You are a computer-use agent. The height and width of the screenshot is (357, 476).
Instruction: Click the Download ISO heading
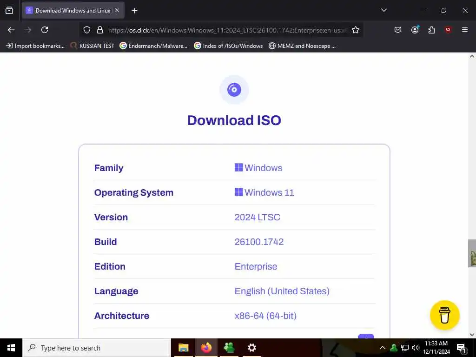(234, 120)
